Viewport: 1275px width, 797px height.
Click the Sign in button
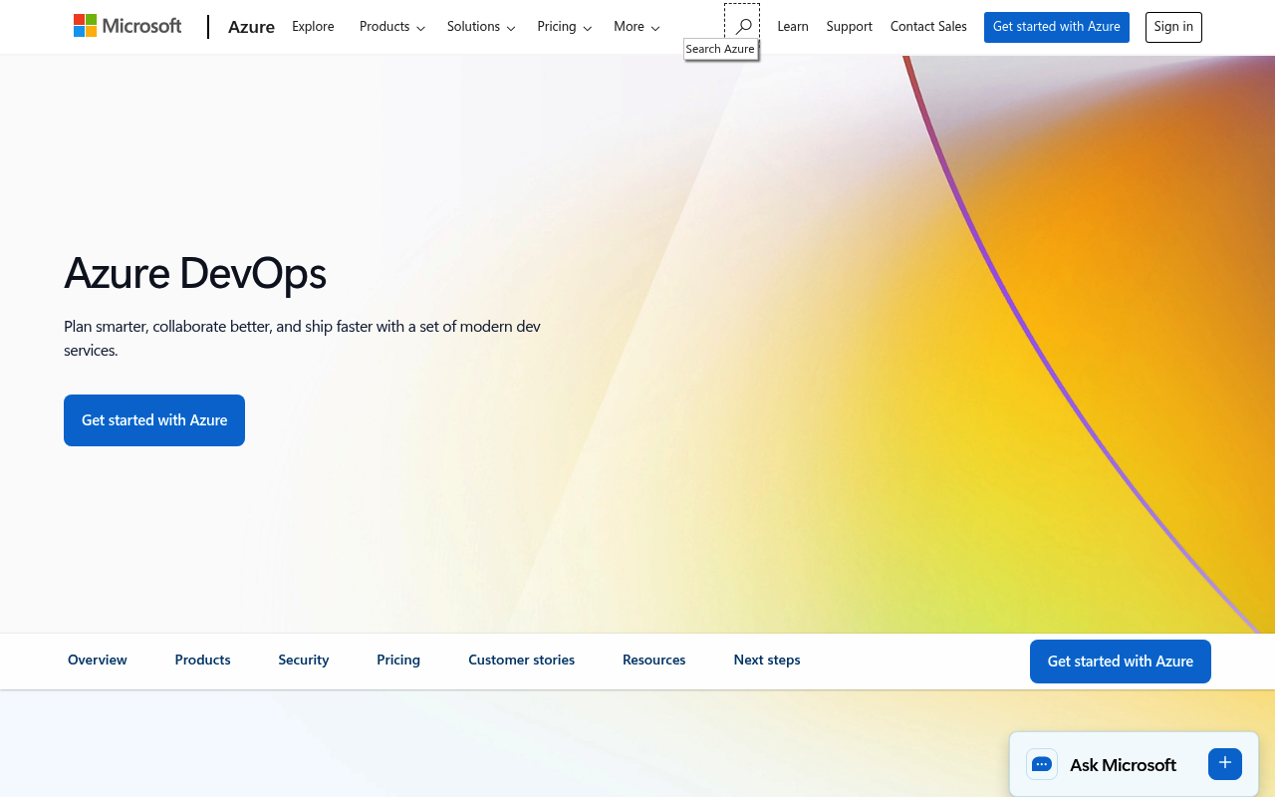[x=1173, y=27]
